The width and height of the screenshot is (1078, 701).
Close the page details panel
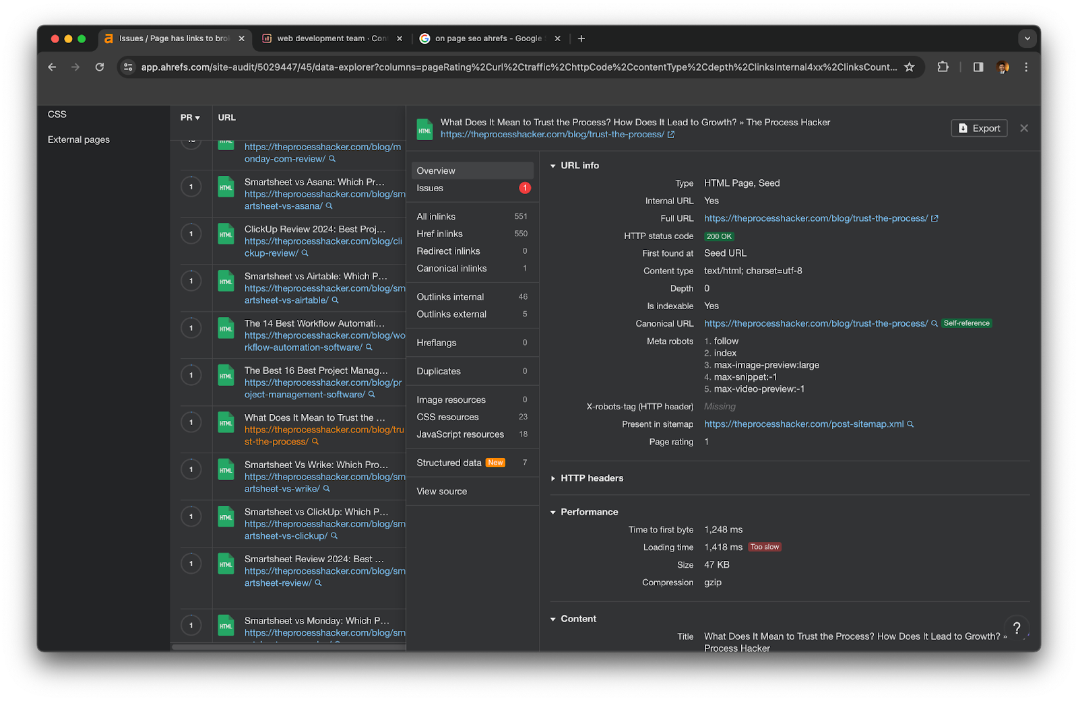1024,128
